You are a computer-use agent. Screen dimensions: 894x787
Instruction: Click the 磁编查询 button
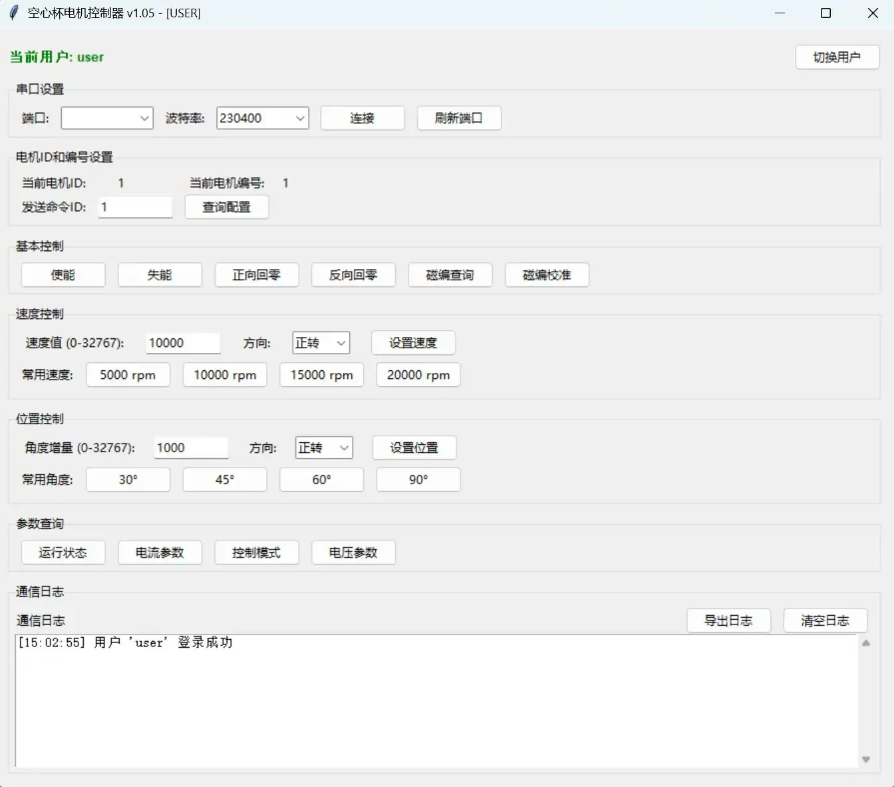click(450, 275)
